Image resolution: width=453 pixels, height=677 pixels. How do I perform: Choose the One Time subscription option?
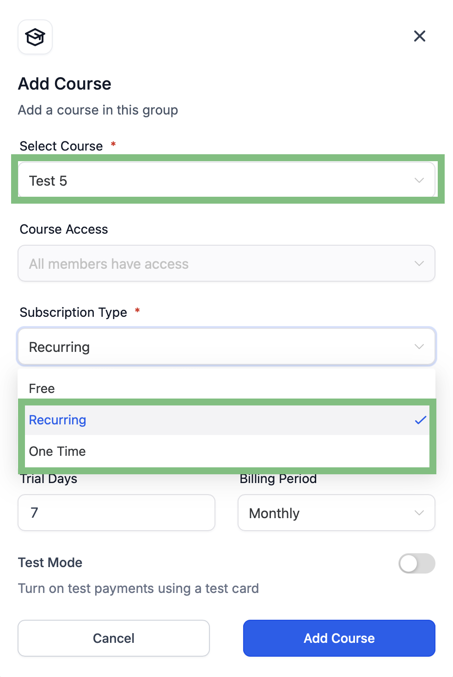click(226, 451)
